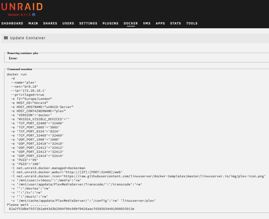Click the '/config' linuxserver/plex line
Image resolution: width=269 pixels, height=219 pixels.
click(x=83, y=201)
